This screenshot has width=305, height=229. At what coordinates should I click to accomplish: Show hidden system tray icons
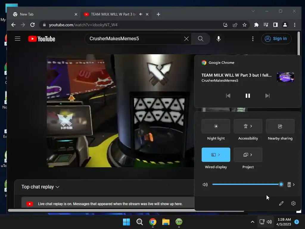click(253, 222)
